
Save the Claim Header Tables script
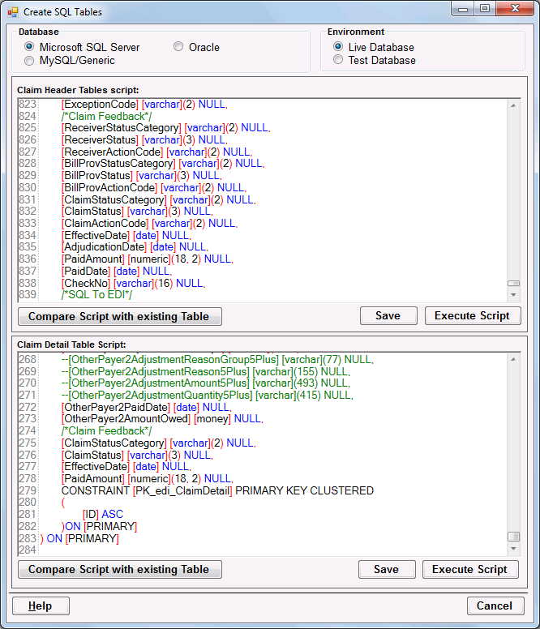coord(388,316)
